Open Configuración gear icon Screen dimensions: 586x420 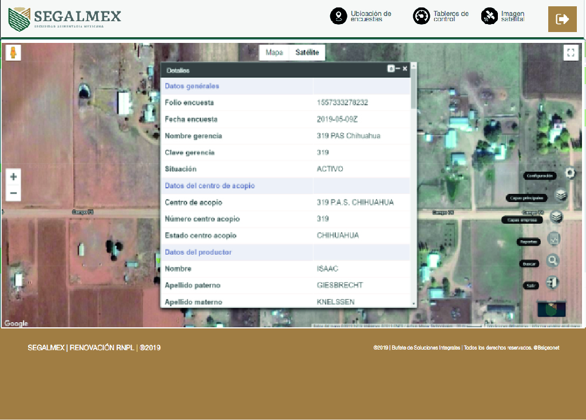[569, 173]
